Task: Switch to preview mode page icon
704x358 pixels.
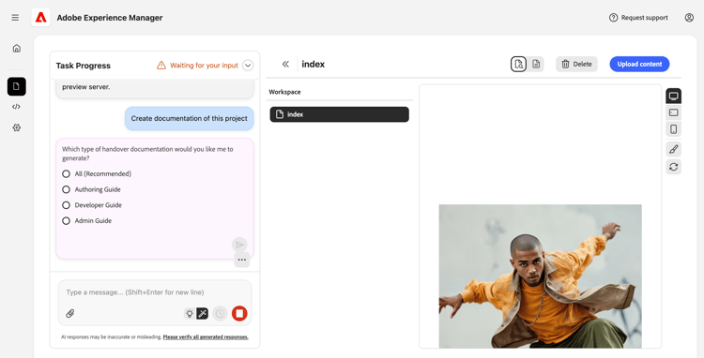Action: (x=518, y=64)
